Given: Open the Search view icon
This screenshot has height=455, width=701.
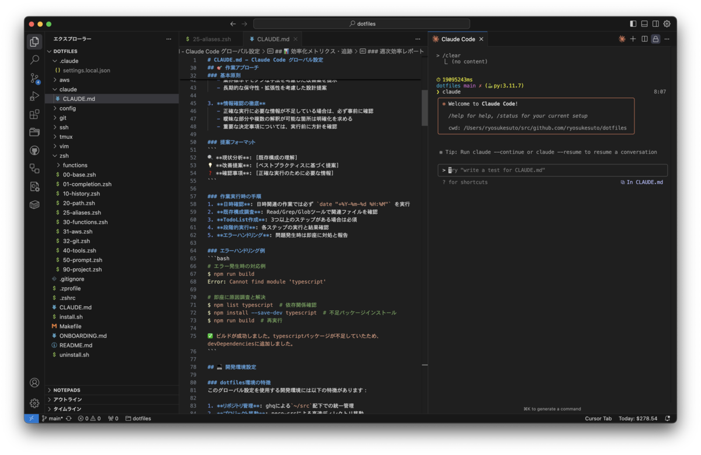Looking at the screenshot, I should tap(34, 60).
